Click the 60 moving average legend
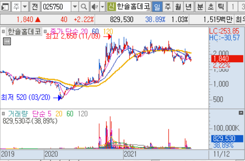 click(95, 31)
